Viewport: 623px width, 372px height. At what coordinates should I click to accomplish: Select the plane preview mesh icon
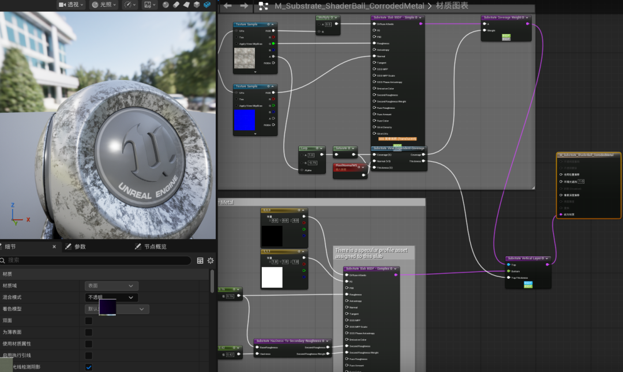186,5
